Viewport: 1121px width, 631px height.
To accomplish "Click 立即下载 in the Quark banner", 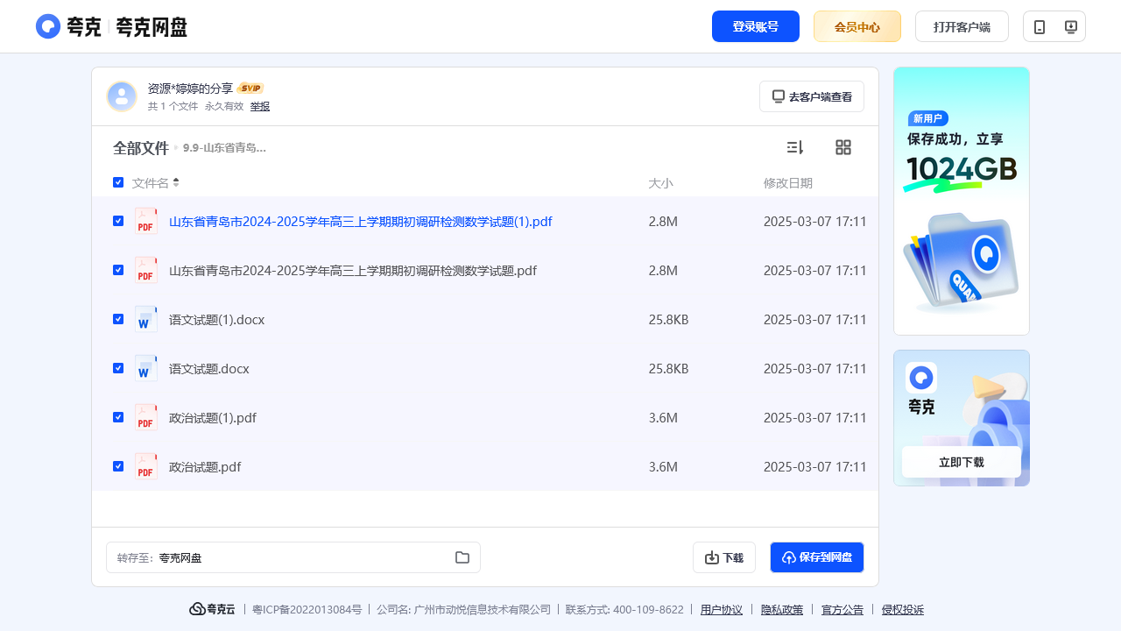I will [x=962, y=462].
